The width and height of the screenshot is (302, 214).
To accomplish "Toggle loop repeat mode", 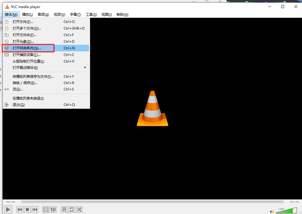I will 72,209.
